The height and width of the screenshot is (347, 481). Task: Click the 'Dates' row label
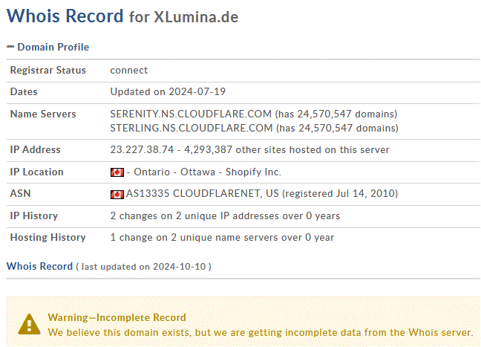[24, 92]
